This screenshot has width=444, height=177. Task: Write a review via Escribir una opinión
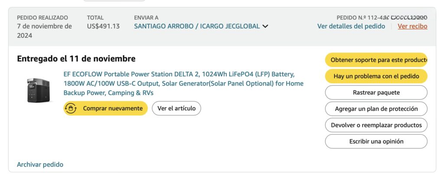pyautogui.click(x=376, y=141)
